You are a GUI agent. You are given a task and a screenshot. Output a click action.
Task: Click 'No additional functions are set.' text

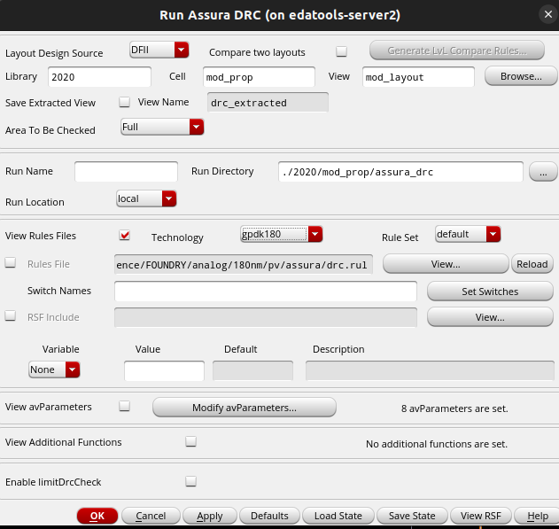[x=437, y=444]
